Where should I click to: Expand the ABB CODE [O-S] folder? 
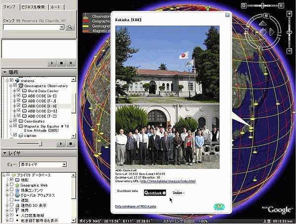[x=14, y=111]
